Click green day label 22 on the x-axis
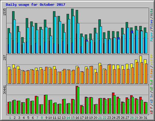Screen dimensions: 155x121 click(x=104, y=118)
